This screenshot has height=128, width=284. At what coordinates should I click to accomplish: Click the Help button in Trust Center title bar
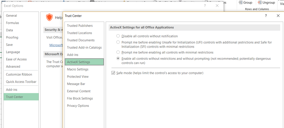point(266,16)
